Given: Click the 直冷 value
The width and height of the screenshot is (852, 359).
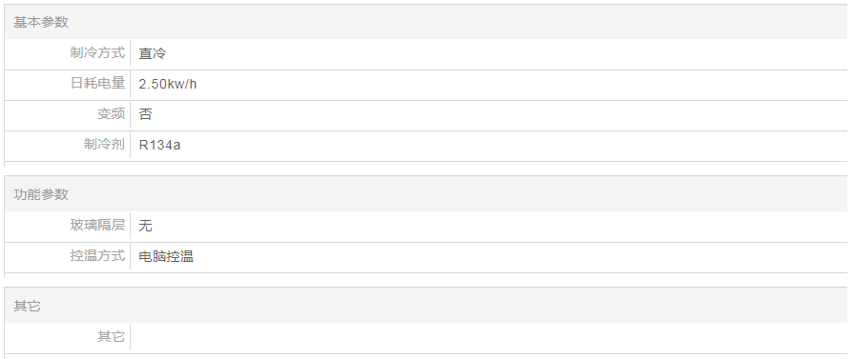Looking at the screenshot, I should (152, 53).
